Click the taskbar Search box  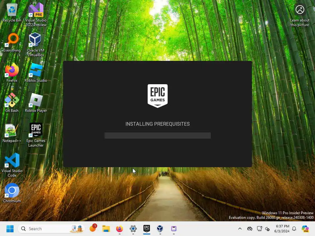pos(51,229)
